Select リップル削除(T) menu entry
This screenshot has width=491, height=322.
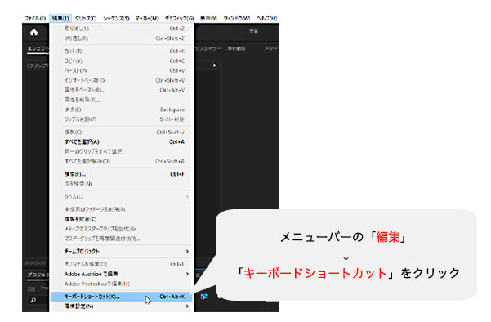pos(122,119)
